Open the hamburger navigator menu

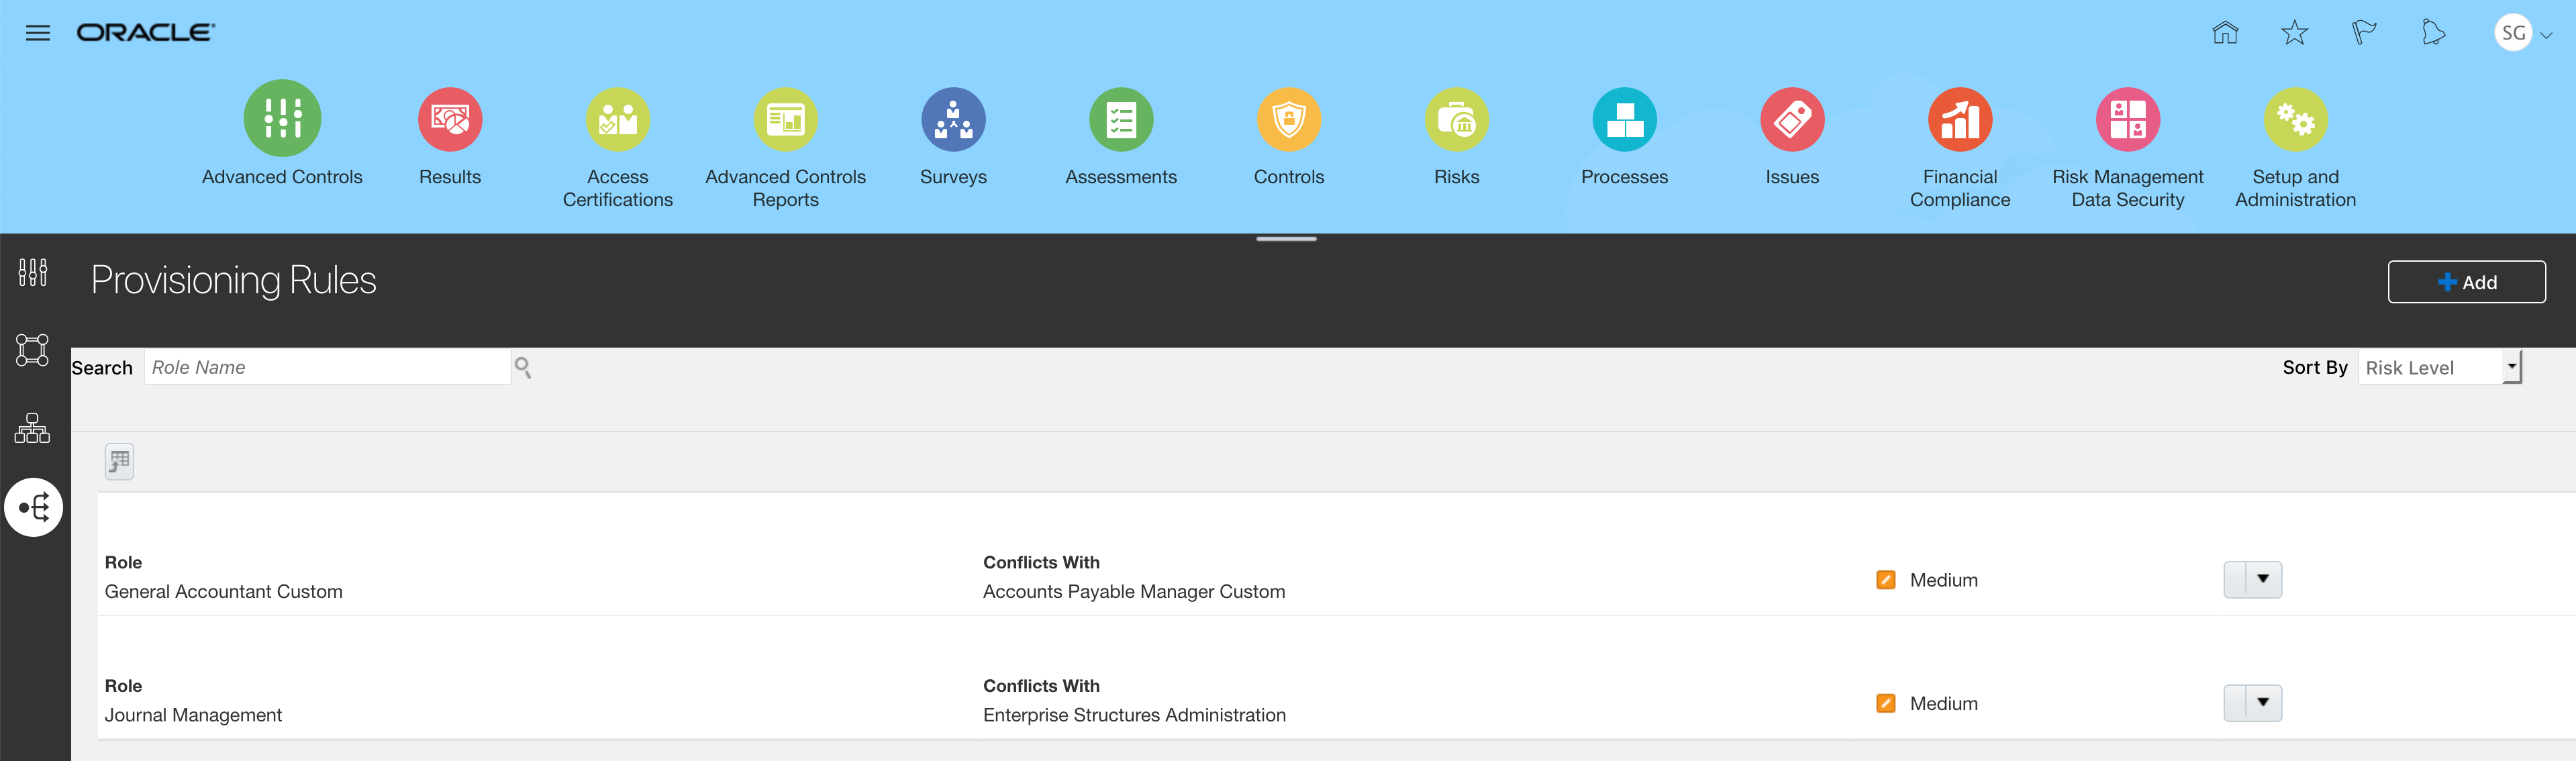[38, 33]
